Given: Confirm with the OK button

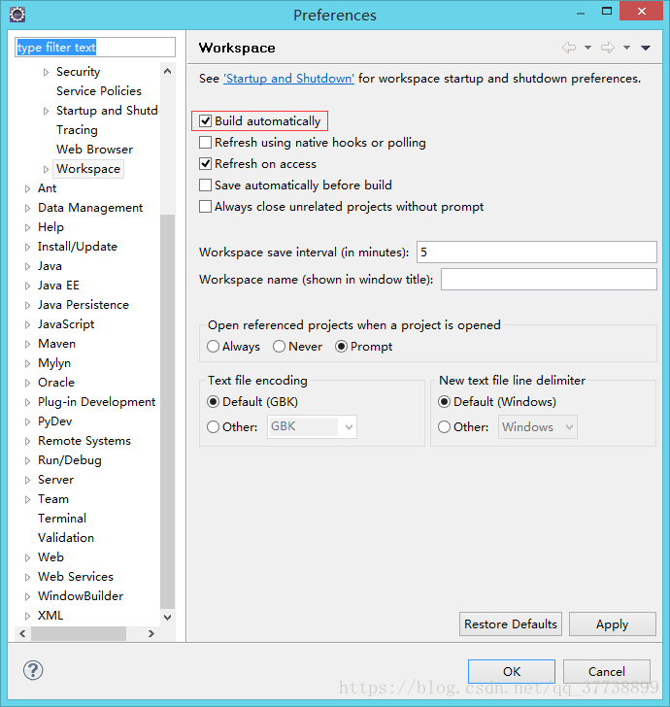Looking at the screenshot, I should pyautogui.click(x=512, y=672).
